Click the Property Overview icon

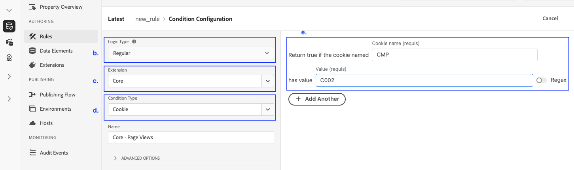[x=32, y=7]
